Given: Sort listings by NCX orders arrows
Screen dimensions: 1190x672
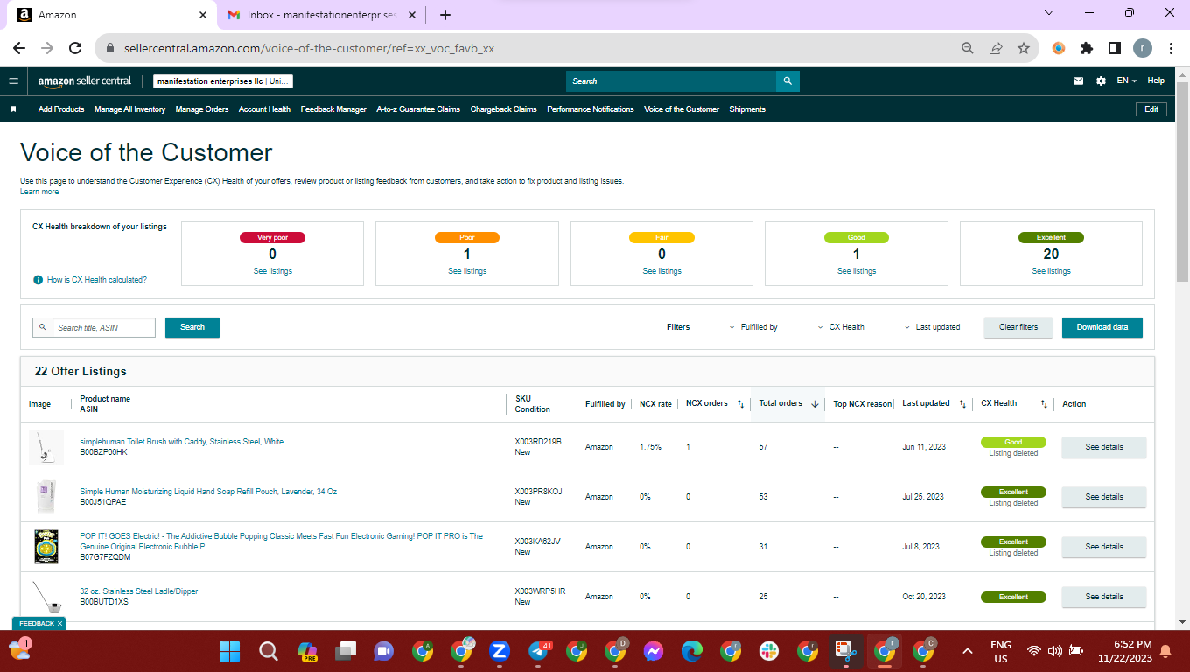Looking at the screenshot, I should pyautogui.click(x=740, y=404).
